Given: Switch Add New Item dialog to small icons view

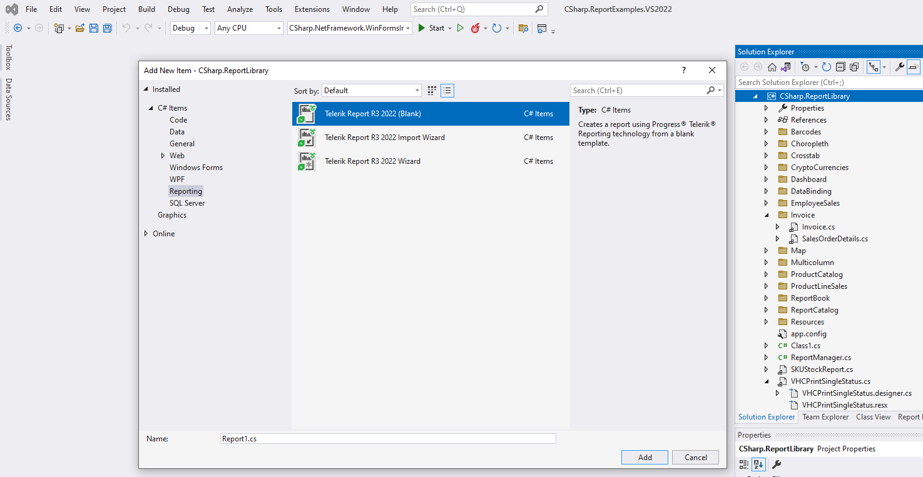Looking at the screenshot, I should click(431, 90).
